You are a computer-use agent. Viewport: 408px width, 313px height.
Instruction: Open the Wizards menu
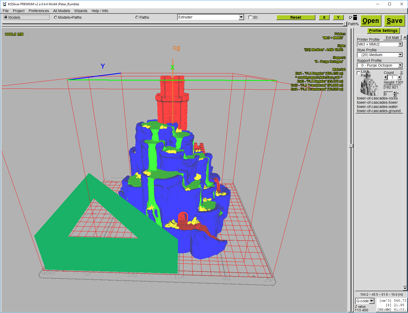(x=81, y=11)
